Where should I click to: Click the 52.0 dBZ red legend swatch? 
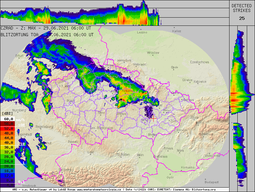click(8, 128)
